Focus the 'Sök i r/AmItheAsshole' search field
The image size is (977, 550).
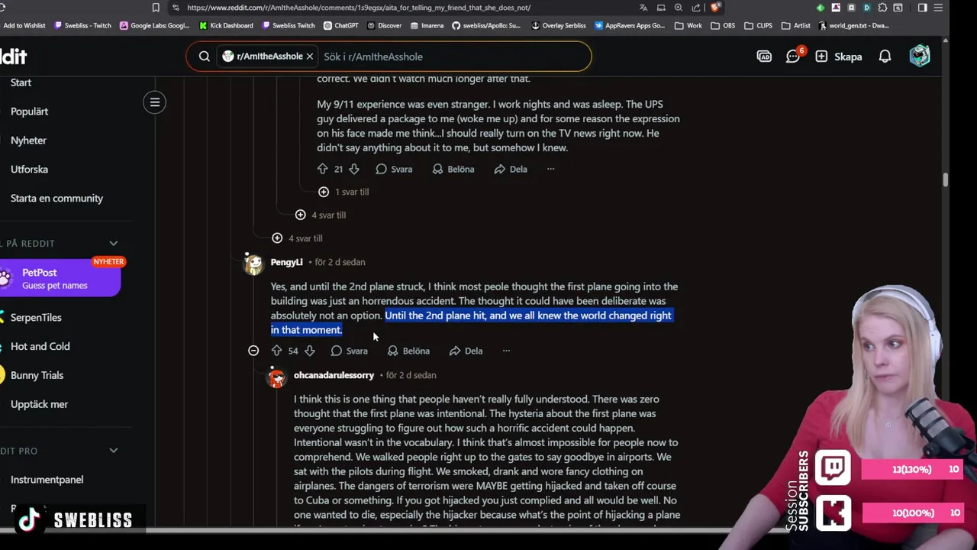tap(450, 57)
